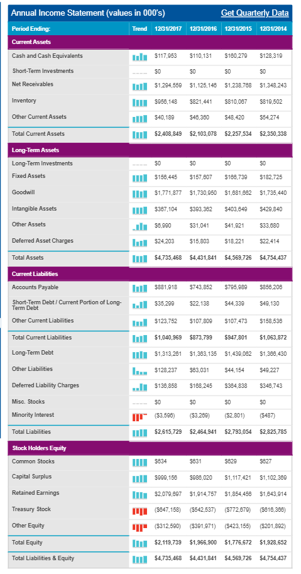
Task: Click the Total Equity trend chart
Action: (x=140, y=543)
